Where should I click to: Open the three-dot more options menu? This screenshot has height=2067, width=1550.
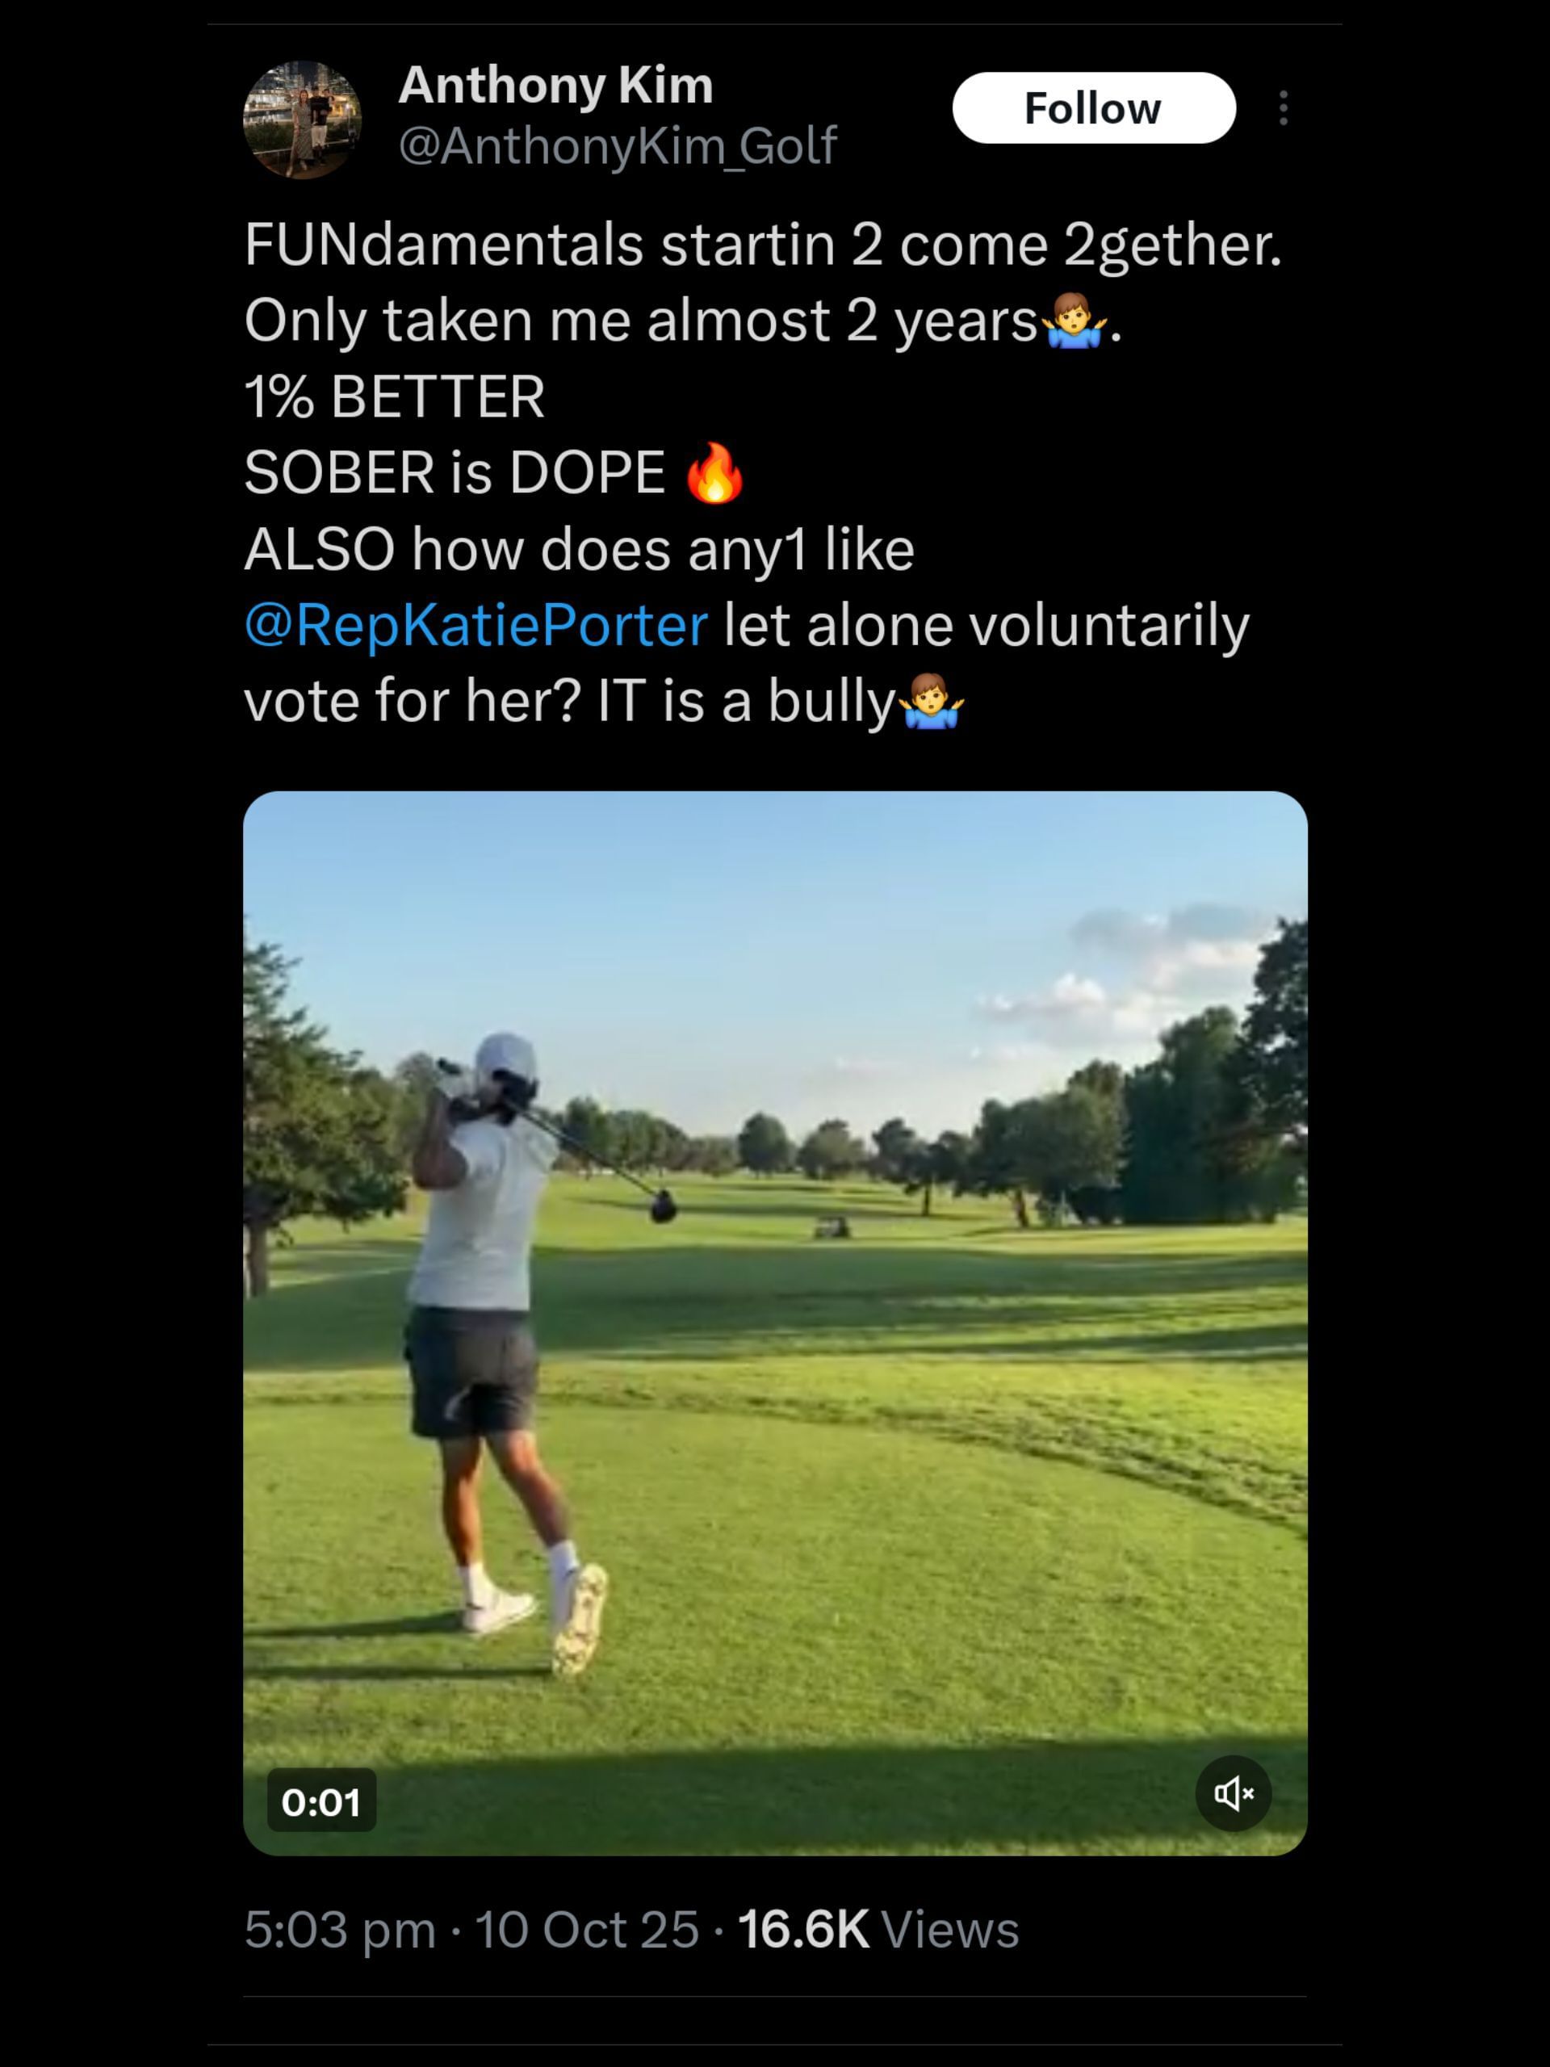tap(1283, 108)
